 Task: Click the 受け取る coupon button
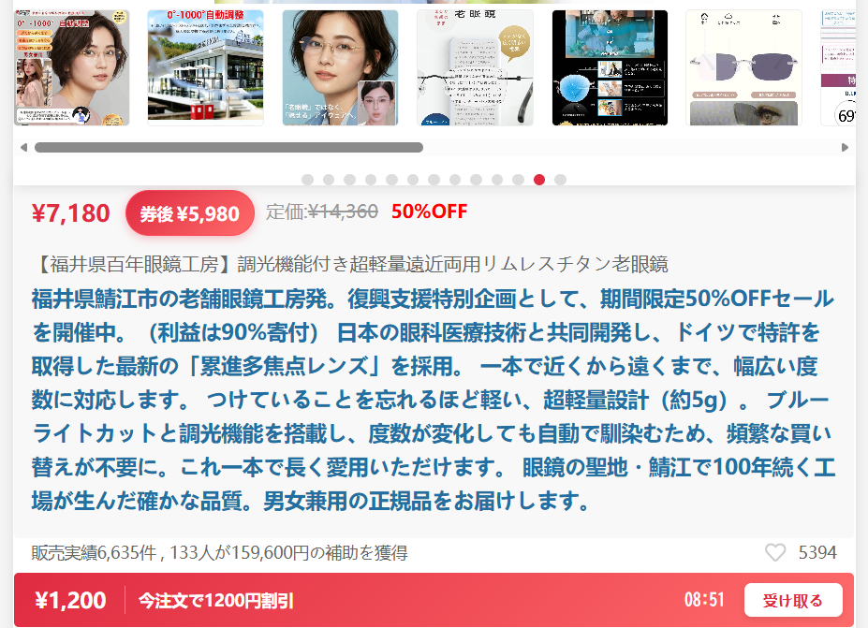pos(793,600)
